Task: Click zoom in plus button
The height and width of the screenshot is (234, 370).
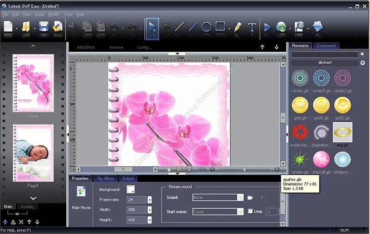Action: [x=277, y=169]
